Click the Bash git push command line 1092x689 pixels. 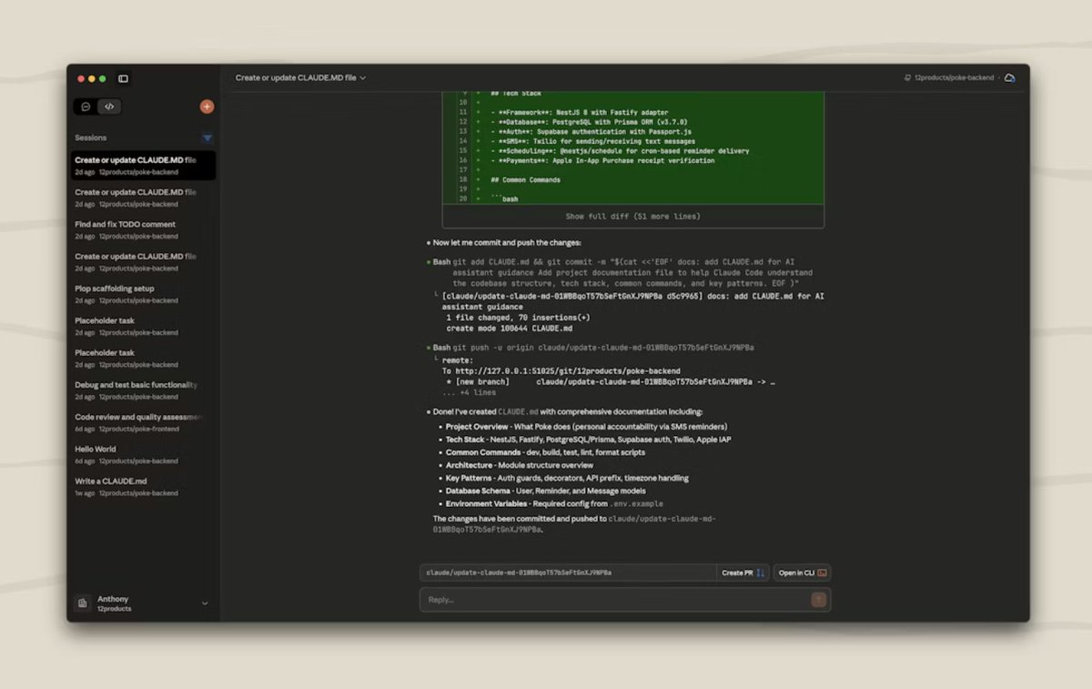click(x=593, y=348)
